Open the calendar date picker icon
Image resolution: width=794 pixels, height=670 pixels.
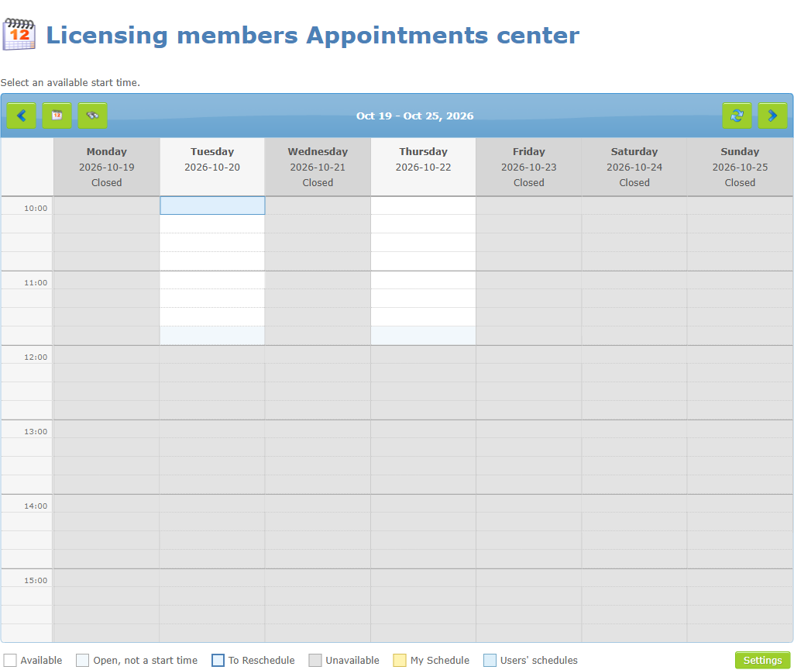tap(57, 116)
